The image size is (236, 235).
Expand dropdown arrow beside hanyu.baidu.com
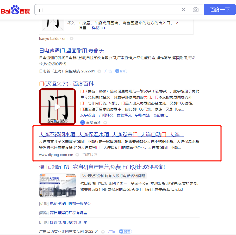pyautogui.click(x=72, y=39)
